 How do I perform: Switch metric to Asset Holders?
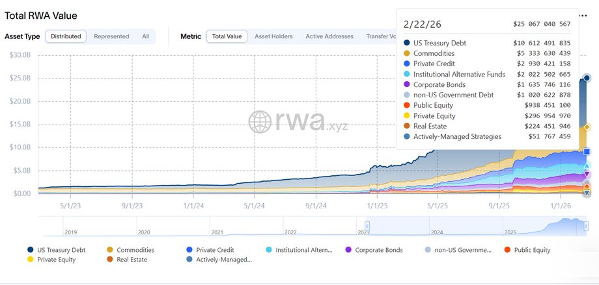click(x=273, y=36)
